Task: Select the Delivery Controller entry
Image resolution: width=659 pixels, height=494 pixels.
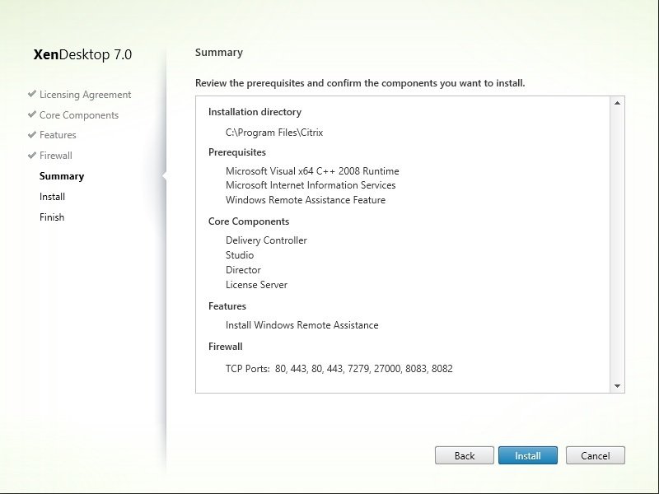Action: click(x=266, y=240)
